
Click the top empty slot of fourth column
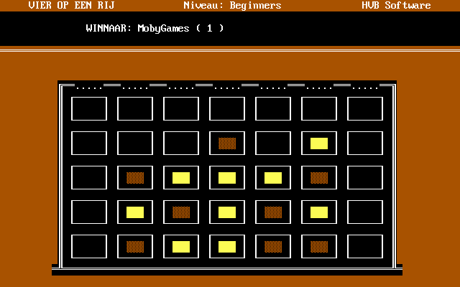[227, 108]
